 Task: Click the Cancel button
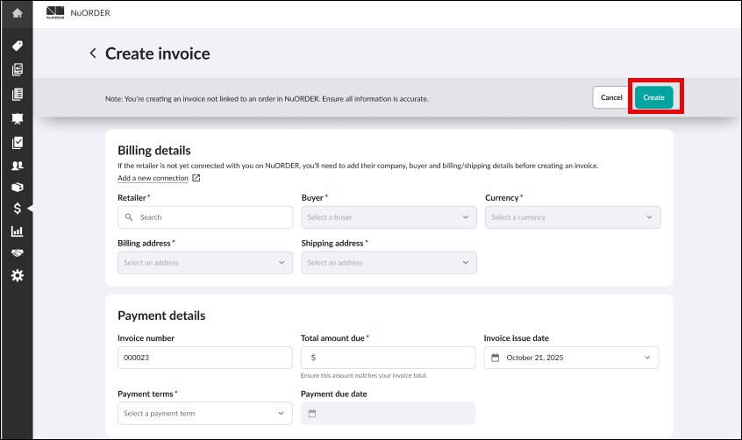(611, 97)
